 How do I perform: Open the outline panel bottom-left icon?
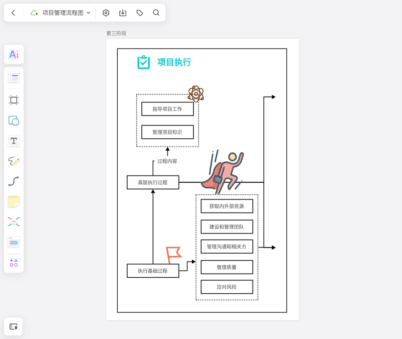tap(13, 327)
